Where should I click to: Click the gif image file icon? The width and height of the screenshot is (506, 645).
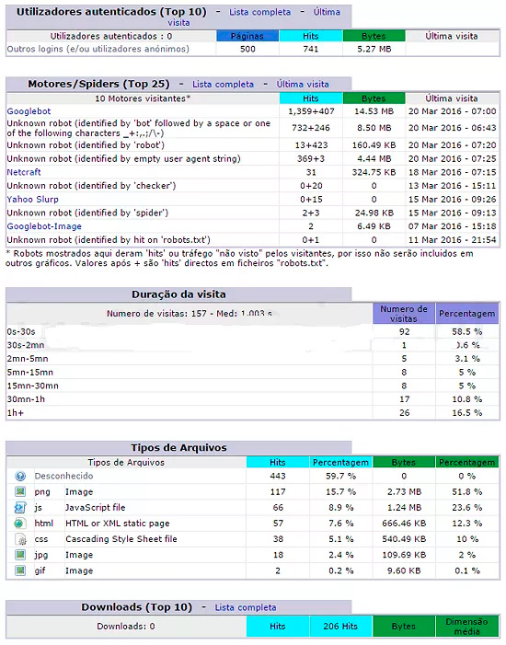(x=20, y=570)
